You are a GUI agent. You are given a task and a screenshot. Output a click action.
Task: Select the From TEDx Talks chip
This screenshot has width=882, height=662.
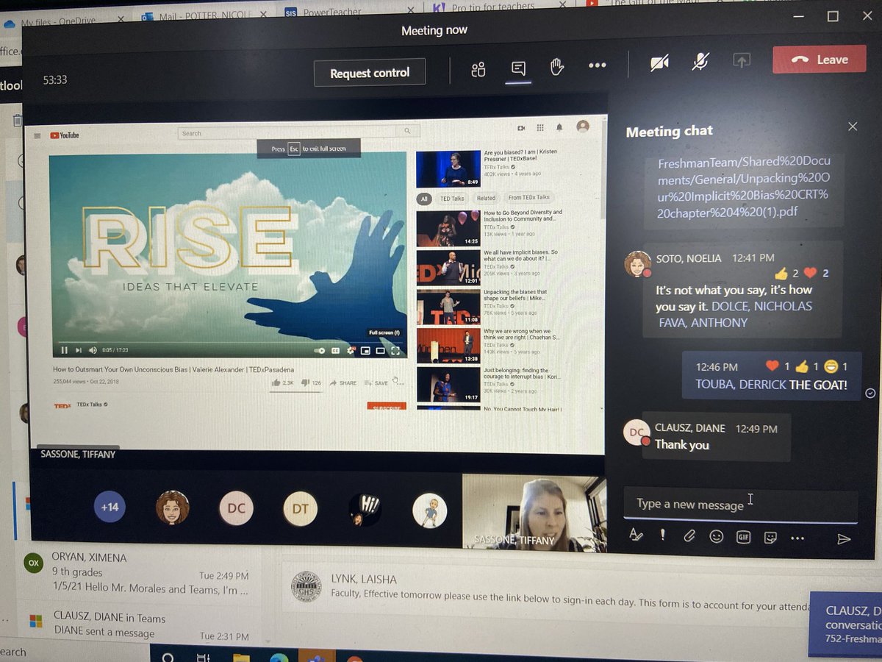pyautogui.click(x=528, y=197)
